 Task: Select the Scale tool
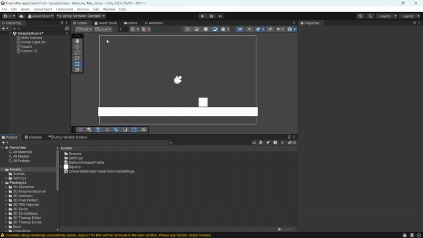tap(77, 58)
